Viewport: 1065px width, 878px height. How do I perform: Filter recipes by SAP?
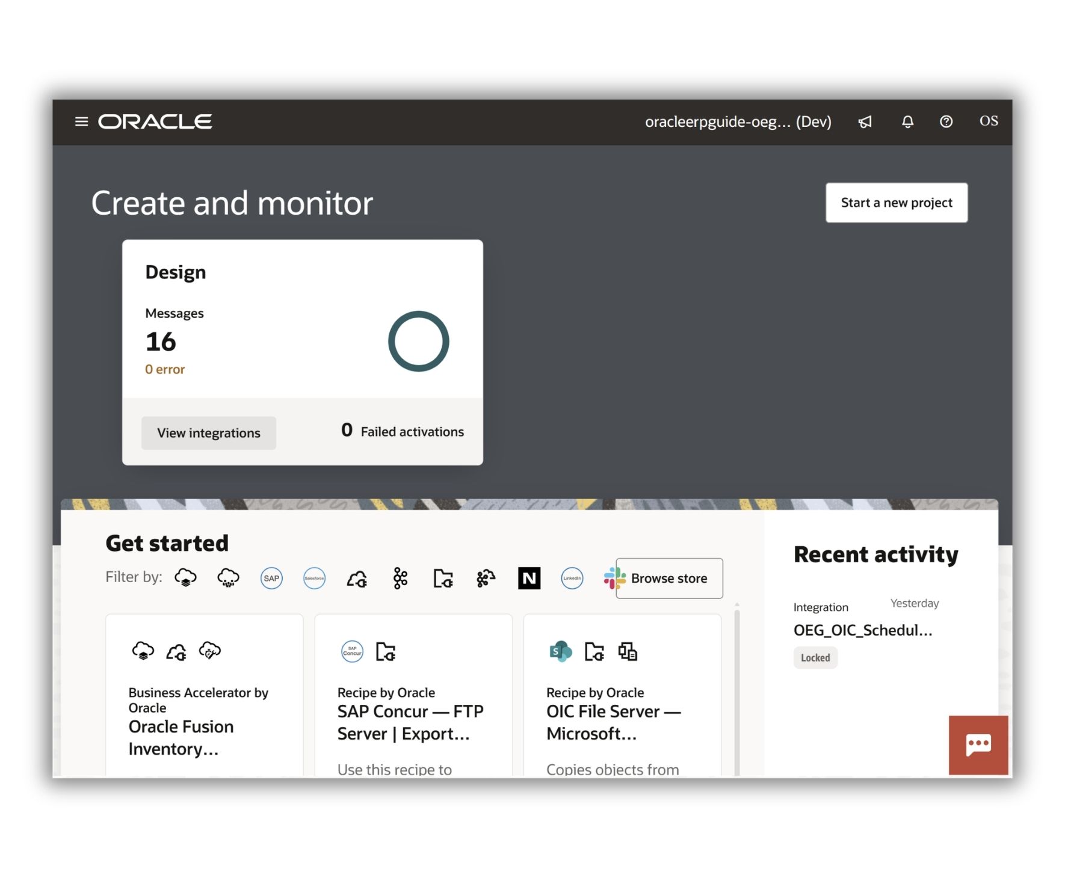[271, 579]
